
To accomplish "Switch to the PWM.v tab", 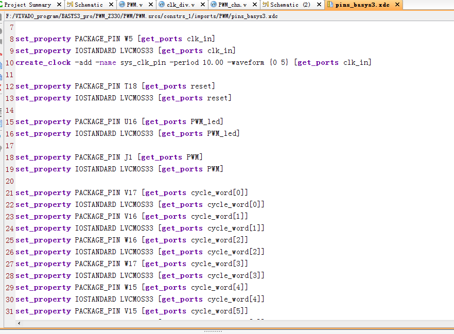I will coord(134,5).
